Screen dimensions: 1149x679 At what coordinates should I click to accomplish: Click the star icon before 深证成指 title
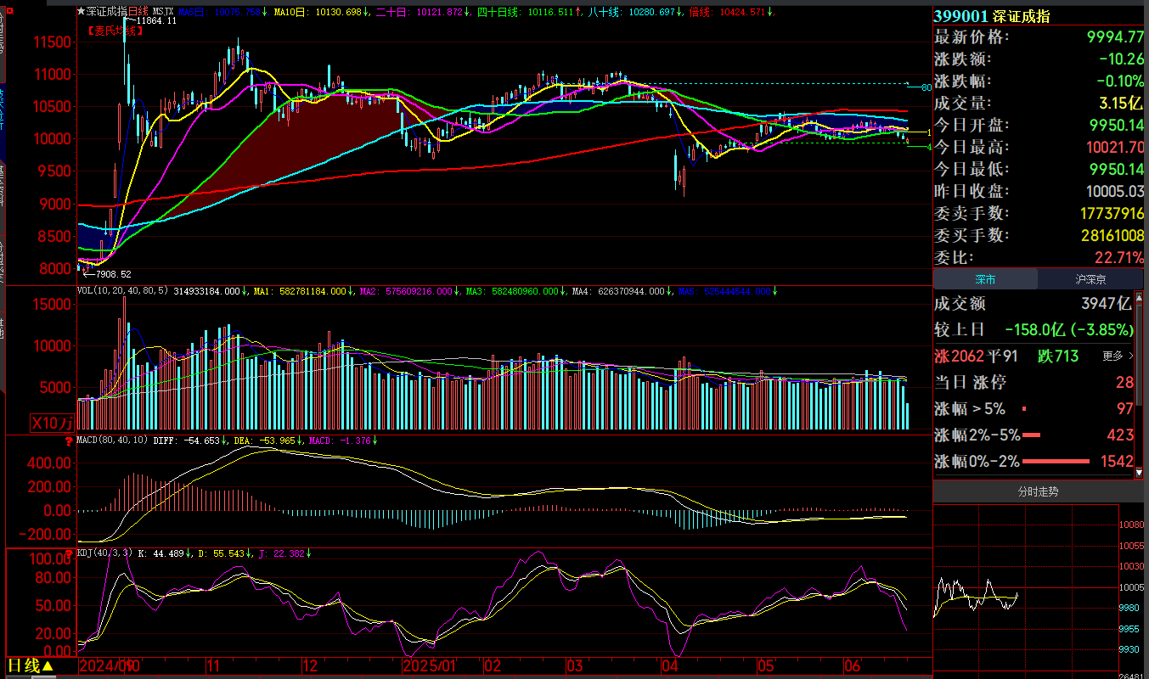tap(81, 12)
